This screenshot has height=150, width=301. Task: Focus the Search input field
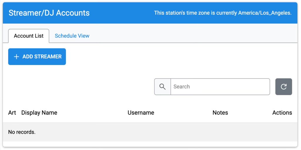pyautogui.click(x=220, y=87)
